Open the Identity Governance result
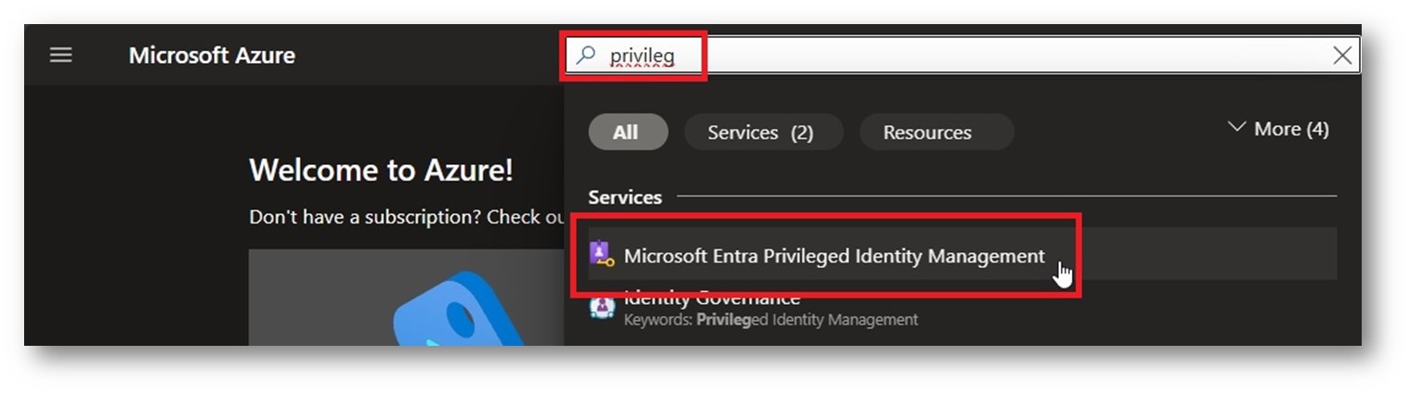Viewport: 1410px width, 394px height. (x=712, y=299)
